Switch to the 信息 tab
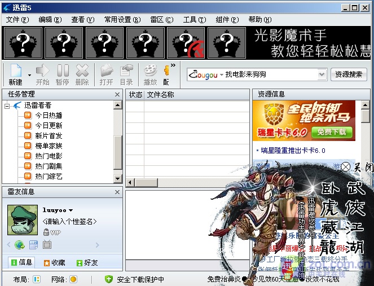 pos(21,263)
